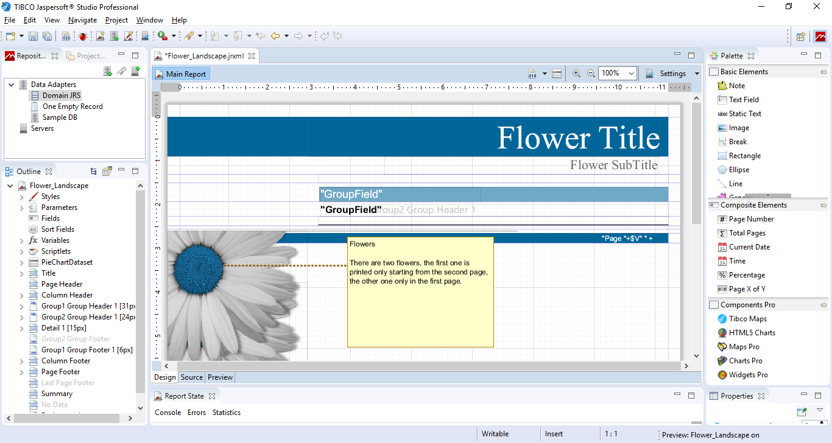The width and height of the screenshot is (832, 443).
Task: Expand Group1 Group Header 1 in Outline
Action: pos(22,306)
